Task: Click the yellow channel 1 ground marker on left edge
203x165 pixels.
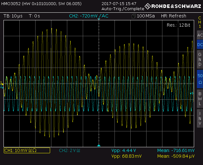Action: tap(2, 83)
